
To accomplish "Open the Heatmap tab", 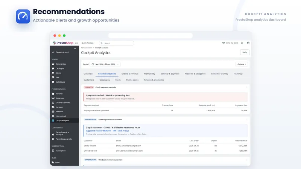I will (x=238, y=74).
